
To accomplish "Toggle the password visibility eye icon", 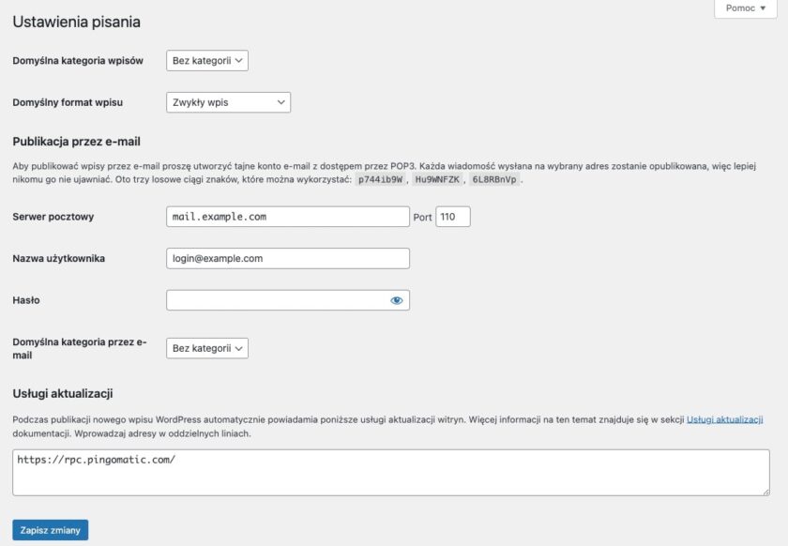I will pyautogui.click(x=397, y=300).
